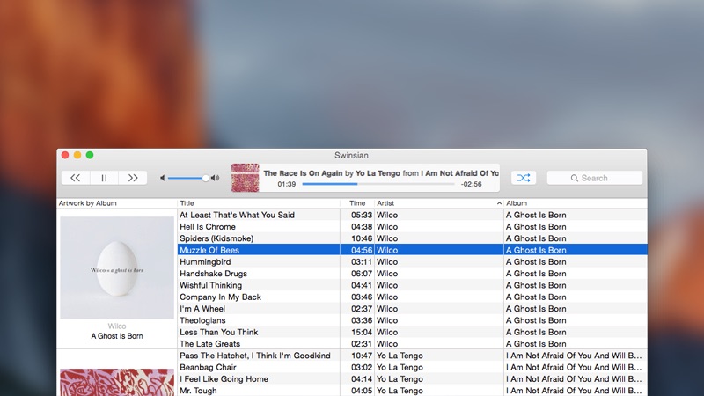Toggle shuffle mode
Image resolution: width=704 pixels, height=396 pixels.
524,178
